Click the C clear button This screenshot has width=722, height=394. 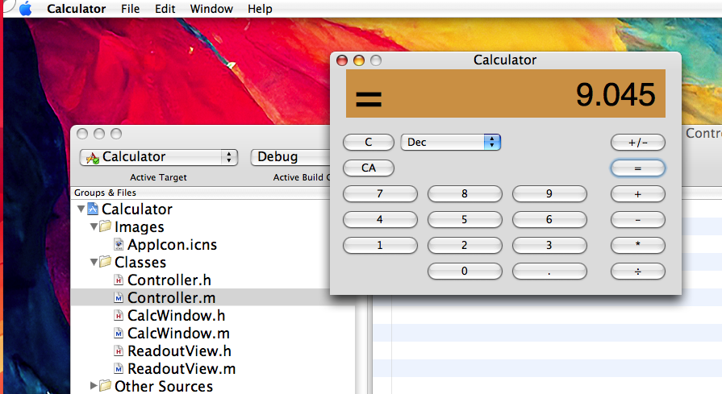[x=369, y=142]
